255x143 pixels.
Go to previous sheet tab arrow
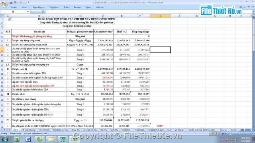tap(4, 130)
